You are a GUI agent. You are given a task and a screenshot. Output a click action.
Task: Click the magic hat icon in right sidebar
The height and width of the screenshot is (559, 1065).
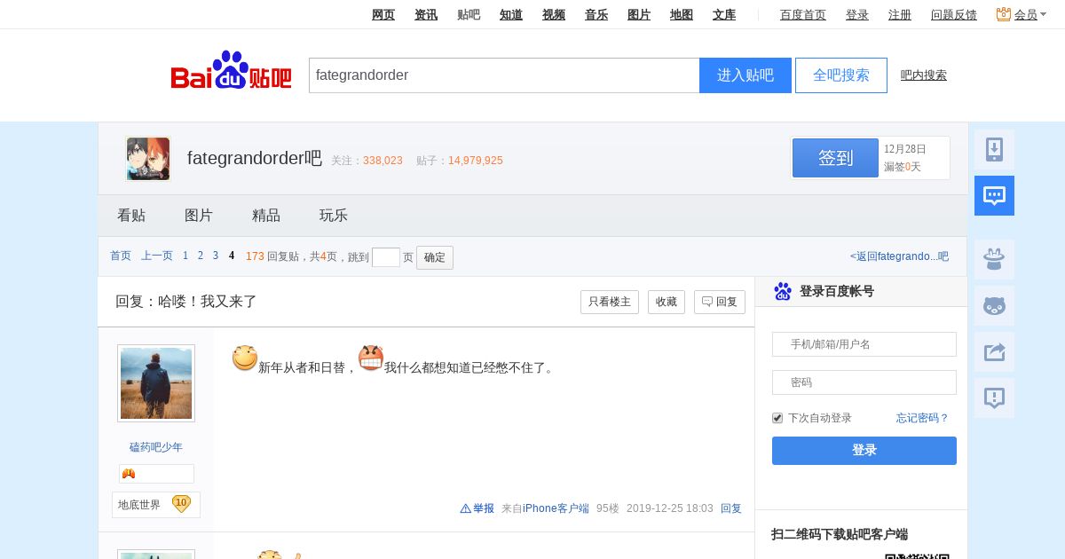coord(994,260)
